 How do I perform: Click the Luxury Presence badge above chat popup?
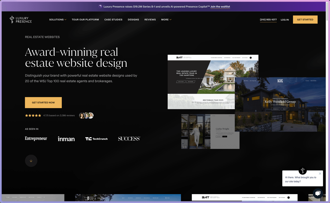[302, 170]
